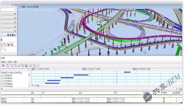185x106 pixels.
Task: Click the greyed-out task icon in animator toolbar
Action: (x=19, y=65)
